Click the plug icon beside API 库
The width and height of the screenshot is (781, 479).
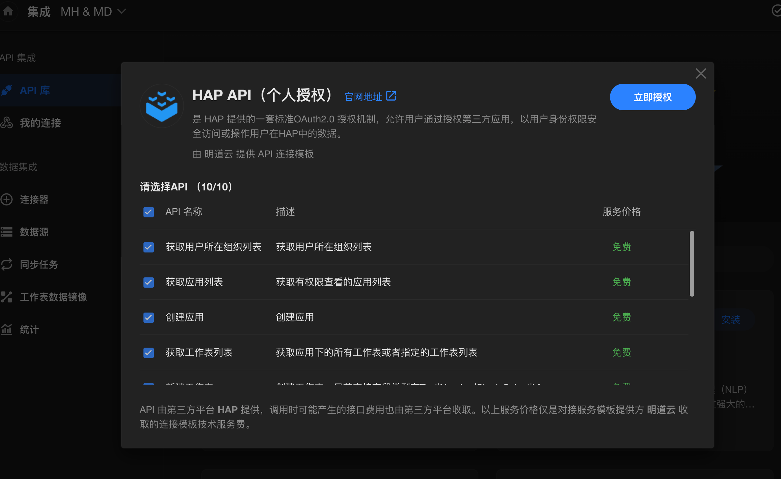point(7,90)
